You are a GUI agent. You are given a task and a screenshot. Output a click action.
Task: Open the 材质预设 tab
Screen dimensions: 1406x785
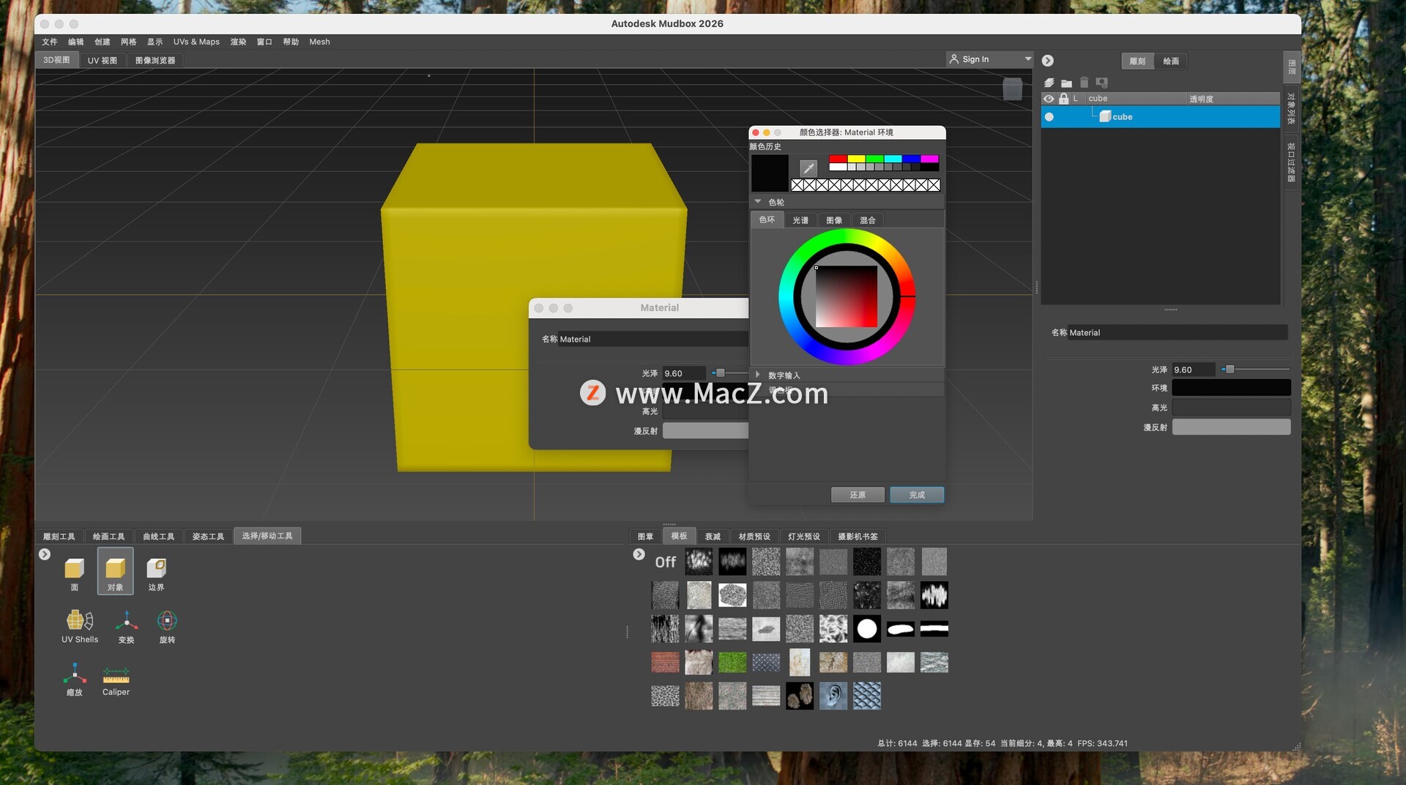click(754, 536)
